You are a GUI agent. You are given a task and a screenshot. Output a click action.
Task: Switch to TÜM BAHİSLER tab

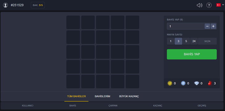76,97
